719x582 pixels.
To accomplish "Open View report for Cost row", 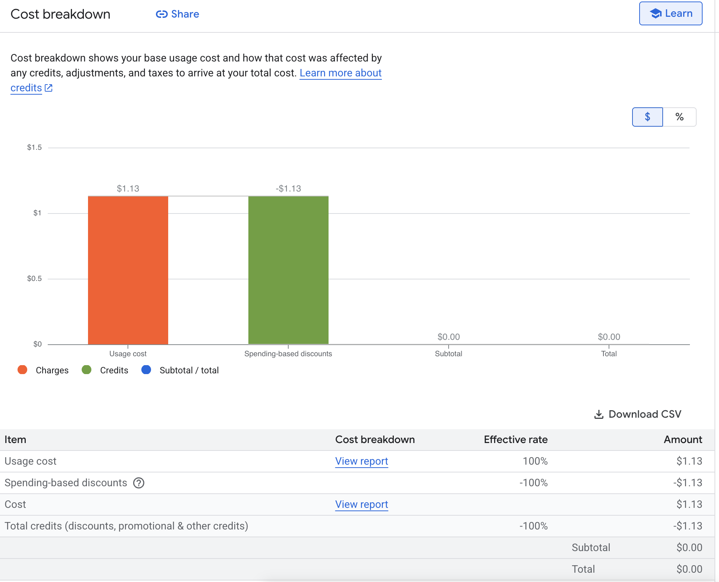I will pos(361,504).
